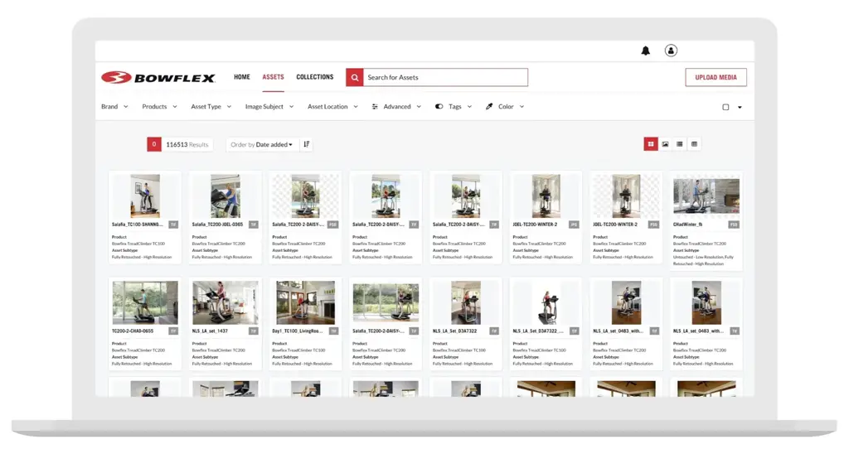This screenshot has height=454, width=849.
Task: Switch to table view icon
Action: click(694, 144)
